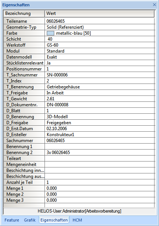
Task: Click the metallic-blau [50] color name
Action: 73,33
